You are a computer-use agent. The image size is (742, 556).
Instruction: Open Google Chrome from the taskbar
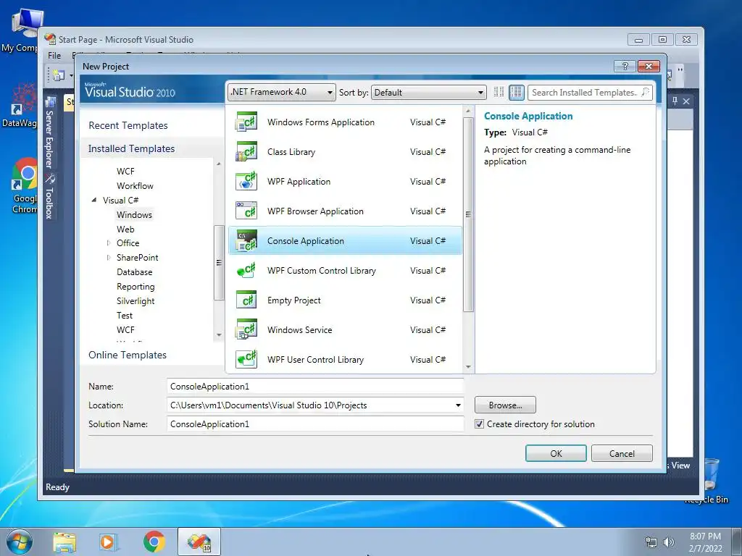tap(154, 542)
